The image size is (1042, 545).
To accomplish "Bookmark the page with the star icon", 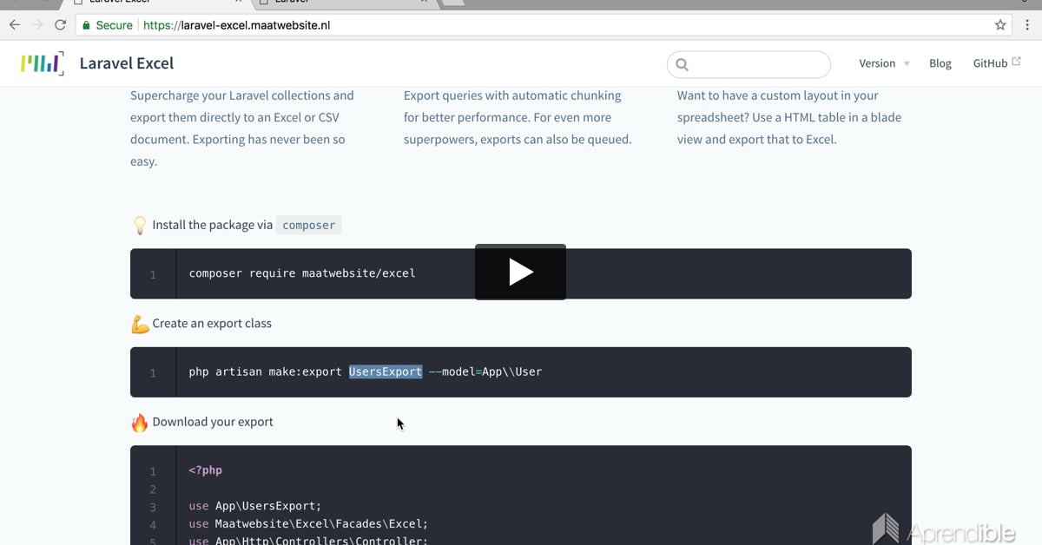I will [1000, 25].
